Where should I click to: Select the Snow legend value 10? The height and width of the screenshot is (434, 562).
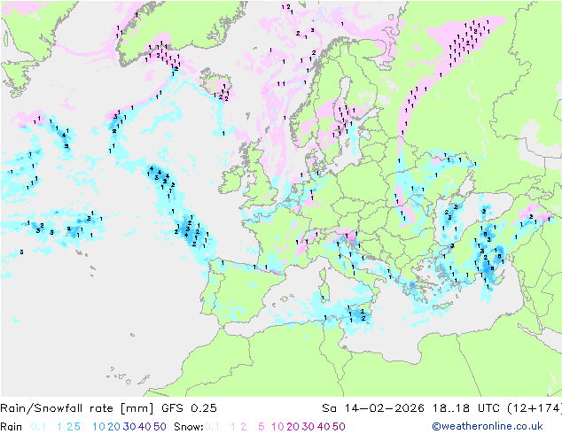[x=277, y=427]
